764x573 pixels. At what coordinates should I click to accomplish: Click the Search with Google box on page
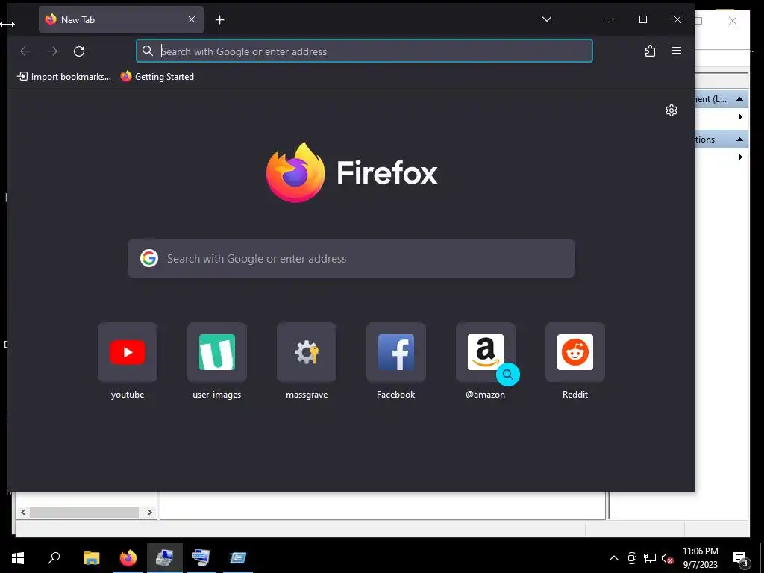[x=351, y=258]
